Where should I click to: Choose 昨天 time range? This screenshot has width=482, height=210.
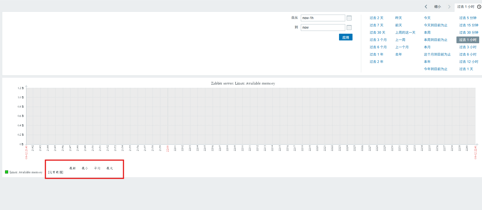tap(399, 18)
